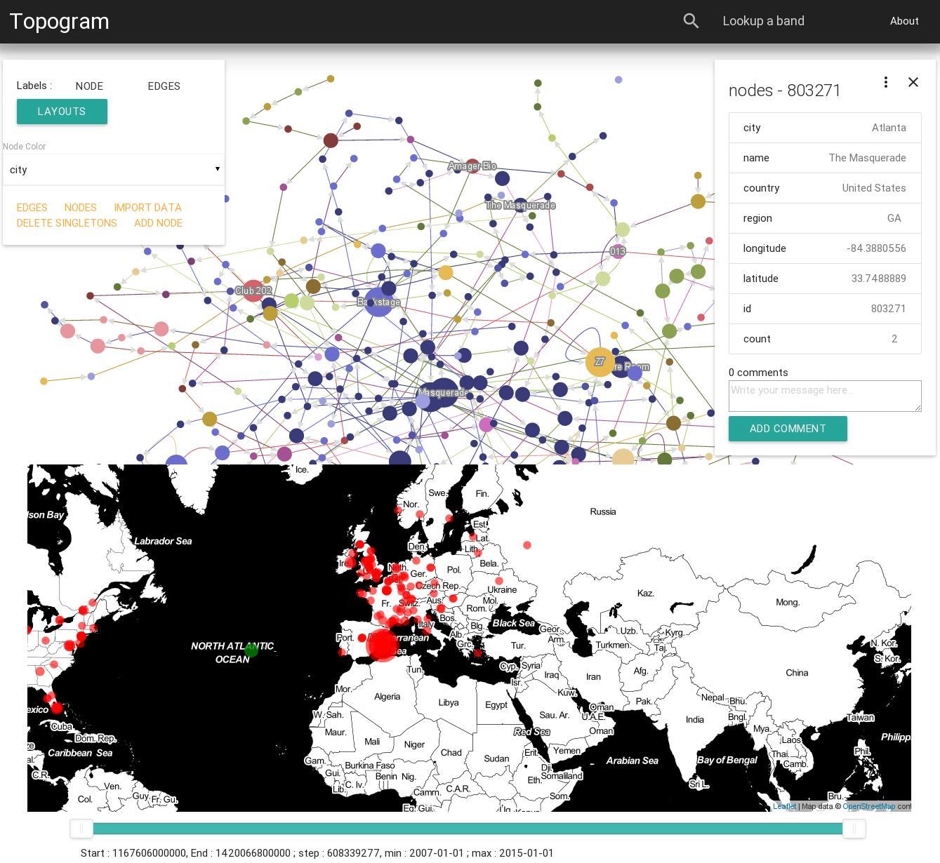Viewport: 940px width, 863px height.
Task: Select the Club 202 node in graph
Action: 253,290
